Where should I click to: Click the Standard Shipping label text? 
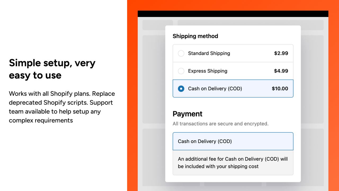click(209, 53)
